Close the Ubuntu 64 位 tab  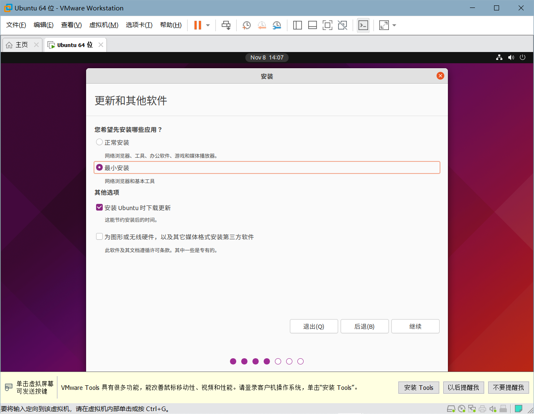101,45
